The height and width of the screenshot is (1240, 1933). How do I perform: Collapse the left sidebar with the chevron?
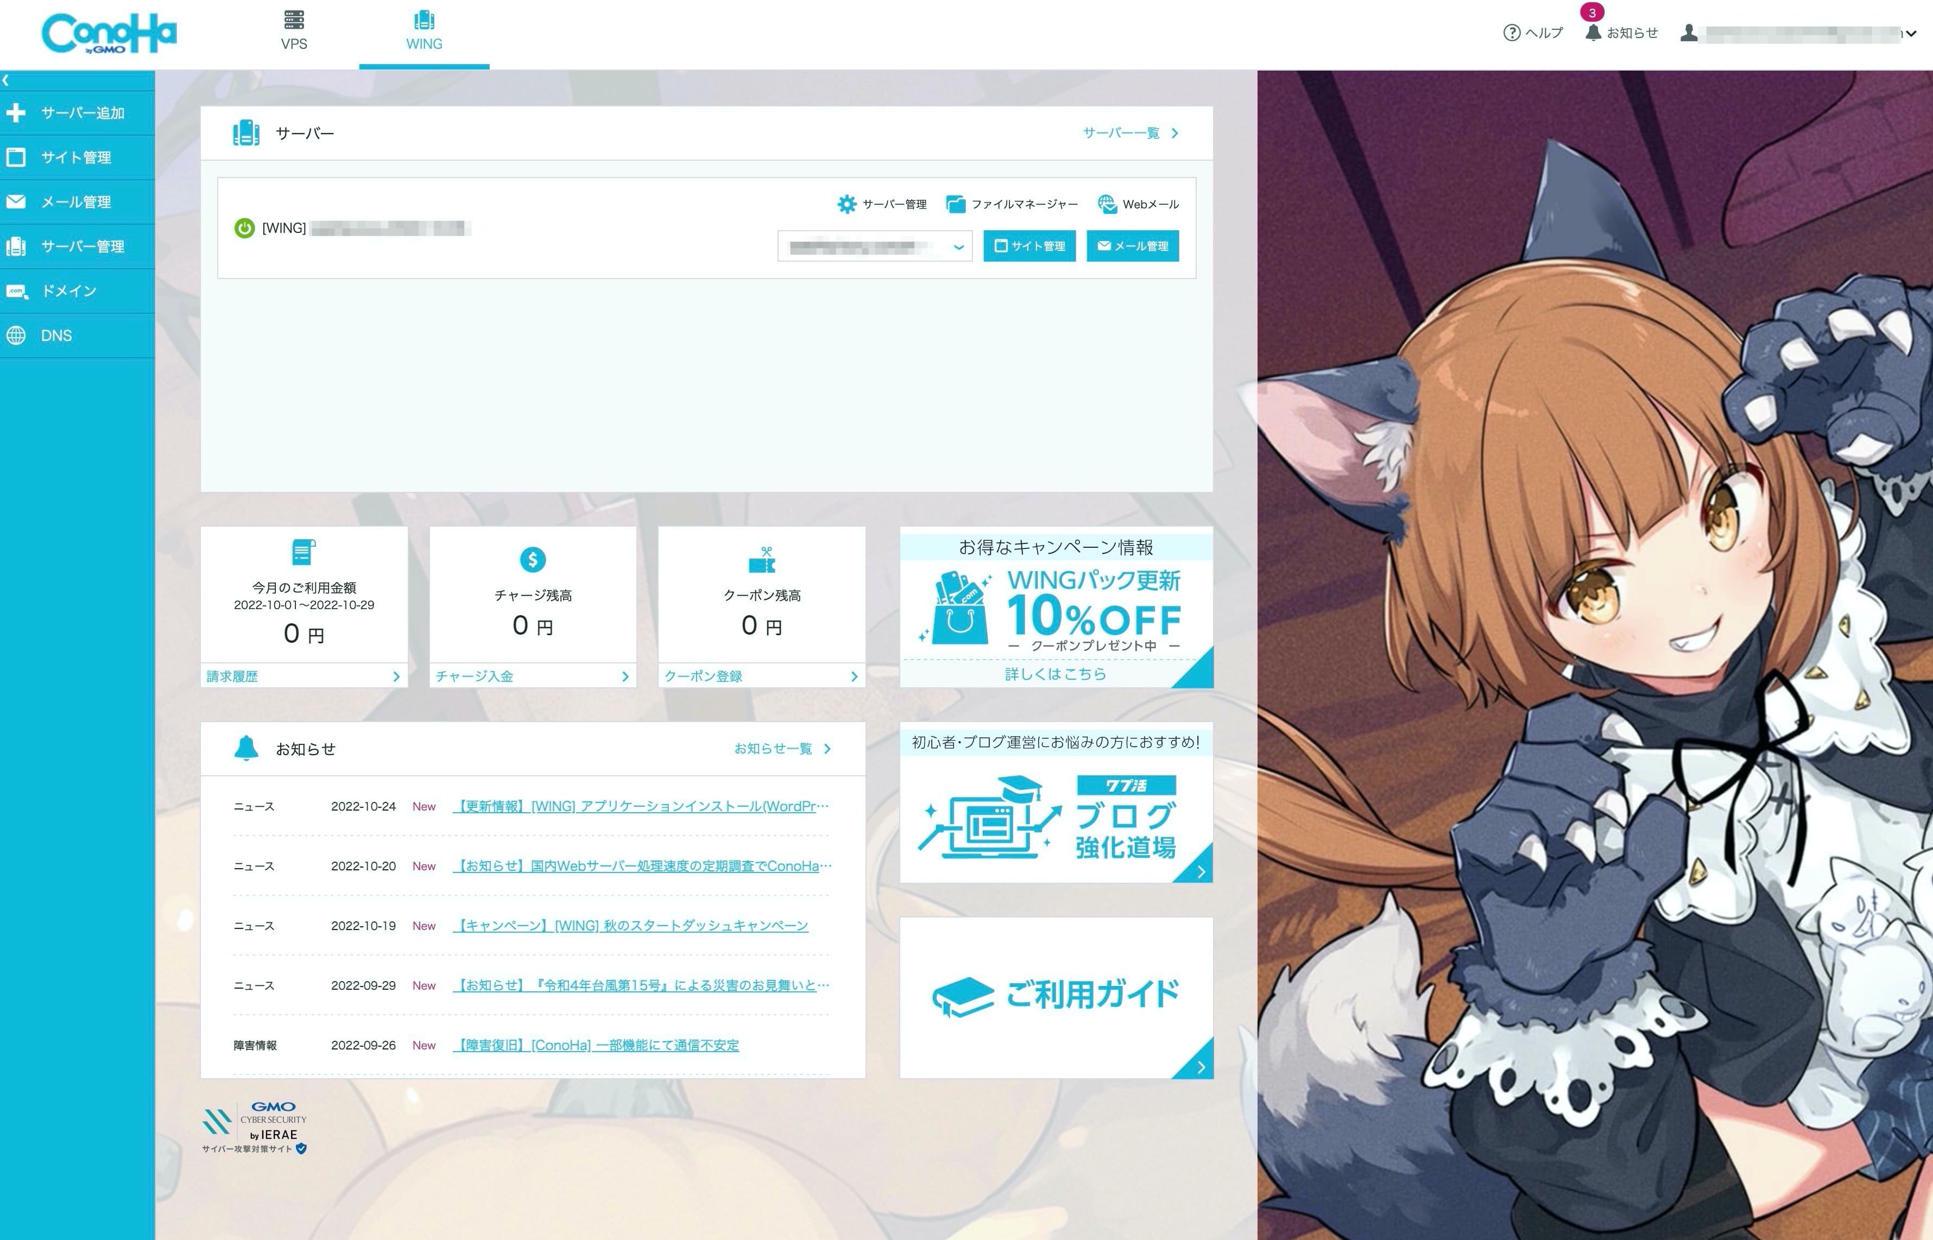tap(5, 80)
